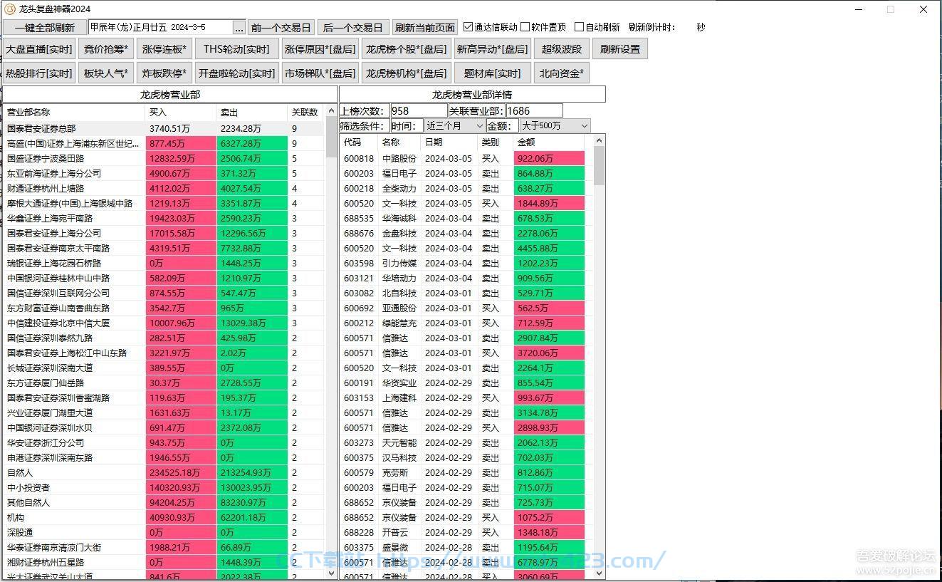Open 金额 dropdown 大于500万
This screenshot has height=582, width=942.
(555, 125)
